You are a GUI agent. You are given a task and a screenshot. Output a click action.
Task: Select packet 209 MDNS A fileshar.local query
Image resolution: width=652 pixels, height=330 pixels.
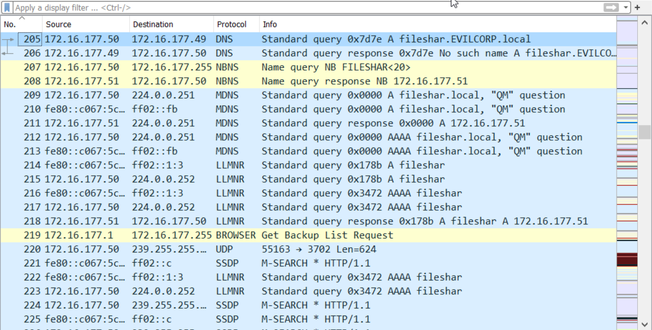308,95
